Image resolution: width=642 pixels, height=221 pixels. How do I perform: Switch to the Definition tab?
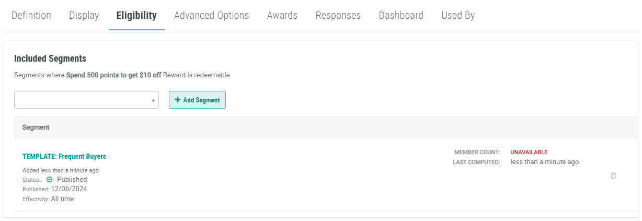click(x=31, y=15)
